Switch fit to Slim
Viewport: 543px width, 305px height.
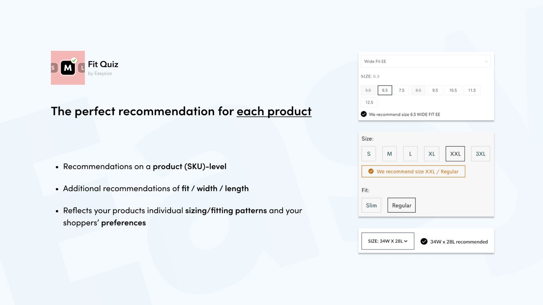pyautogui.click(x=371, y=205)
